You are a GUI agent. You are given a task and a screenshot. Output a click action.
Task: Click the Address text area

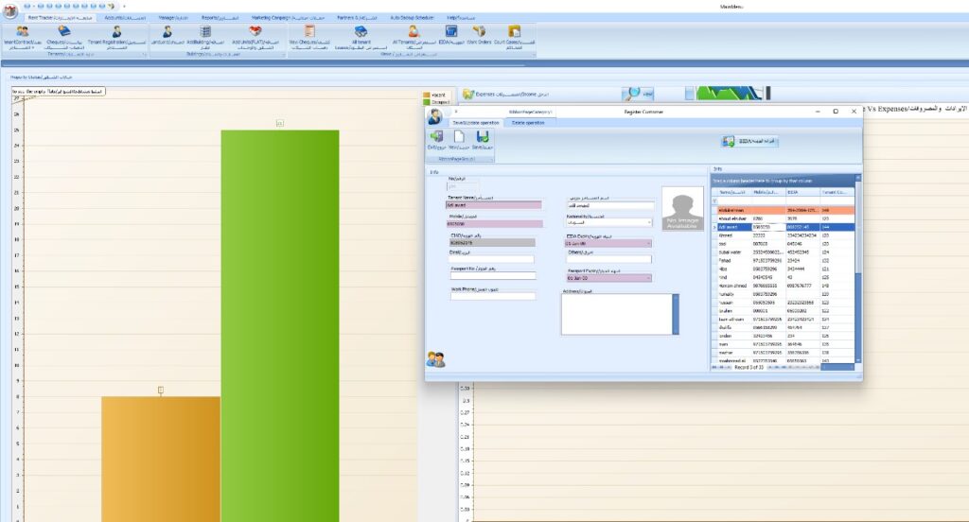click(617, 315)
